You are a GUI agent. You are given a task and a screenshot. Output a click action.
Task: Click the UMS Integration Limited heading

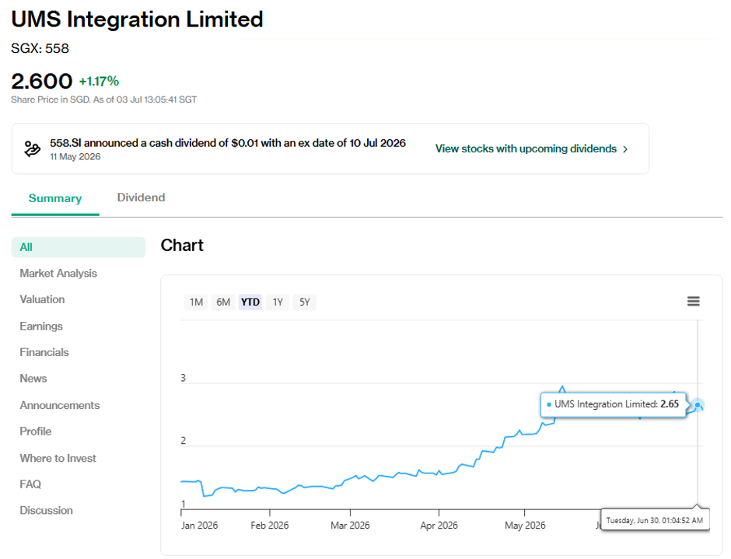[137, 19]
